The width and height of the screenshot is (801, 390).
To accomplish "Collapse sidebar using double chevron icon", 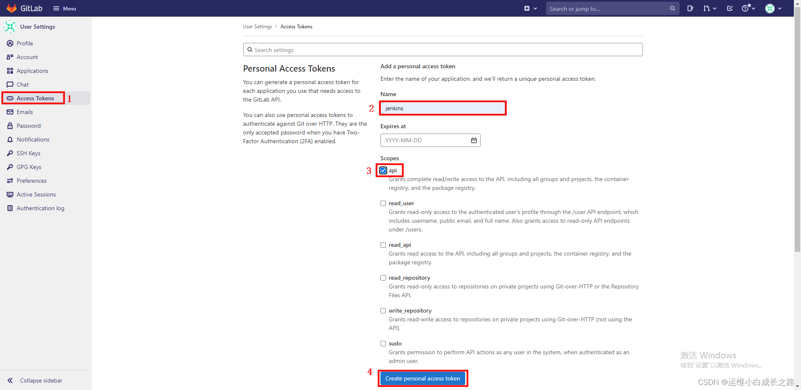I will point(10,380).
